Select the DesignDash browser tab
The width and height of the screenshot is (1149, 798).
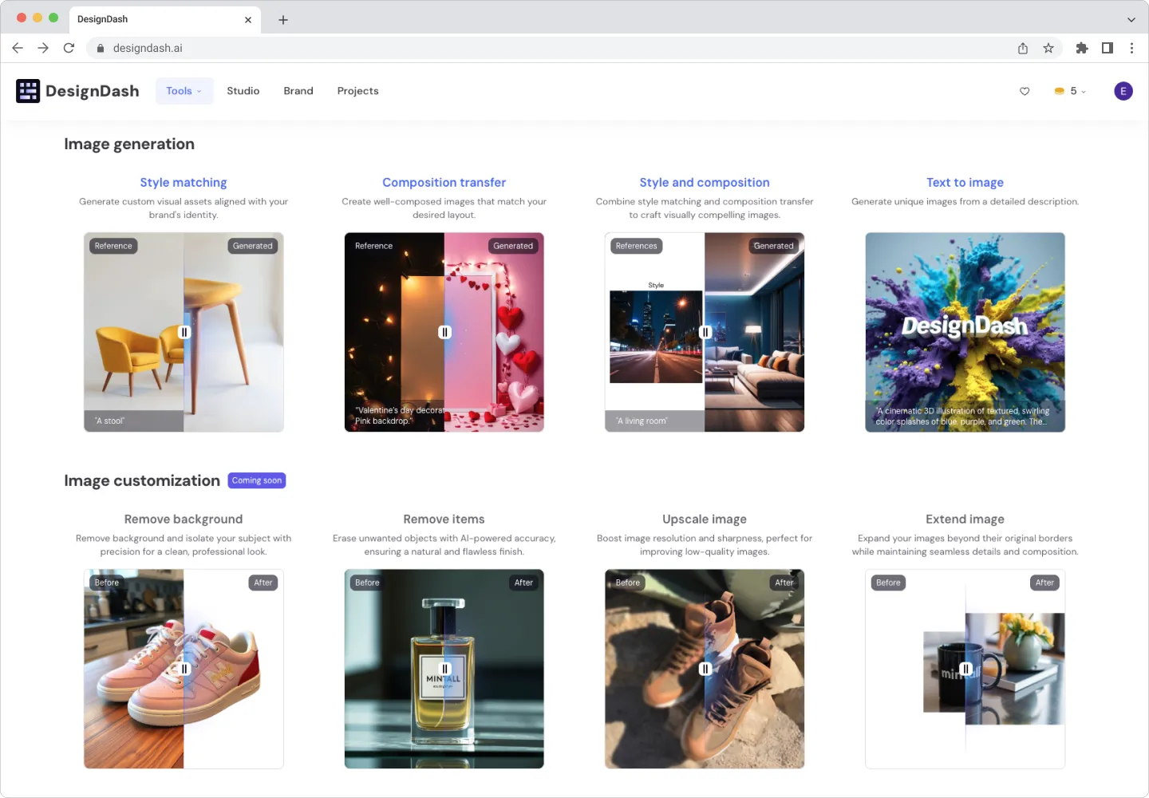(x=164, y=20)
